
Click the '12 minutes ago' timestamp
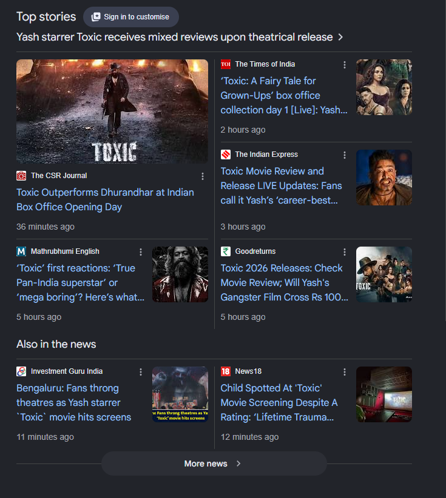point(250,437)
